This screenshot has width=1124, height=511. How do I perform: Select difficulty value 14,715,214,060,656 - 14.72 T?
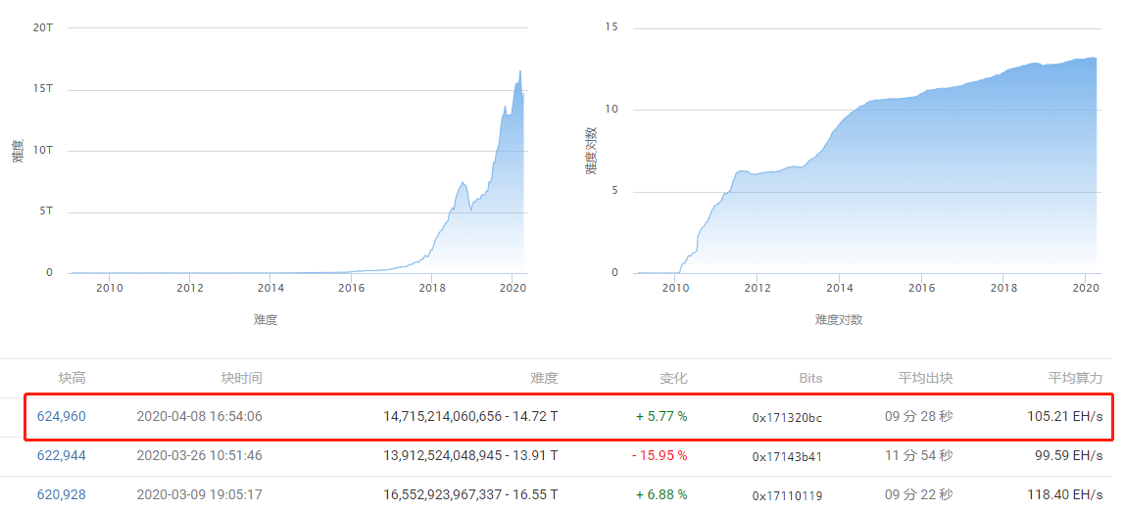[471, 416]
